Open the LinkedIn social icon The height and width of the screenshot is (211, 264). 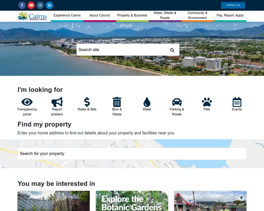pos(49,5)
